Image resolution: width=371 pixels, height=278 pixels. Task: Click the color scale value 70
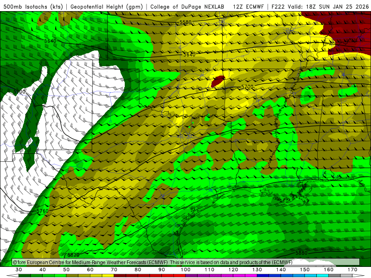tap(114, 270)
